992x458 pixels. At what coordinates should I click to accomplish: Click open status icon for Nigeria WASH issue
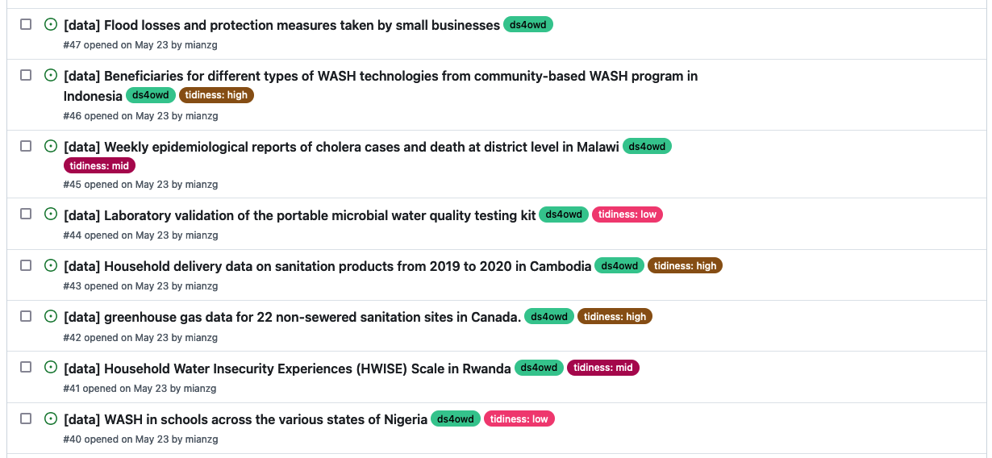pyautogui.click(x=51, y=418)
